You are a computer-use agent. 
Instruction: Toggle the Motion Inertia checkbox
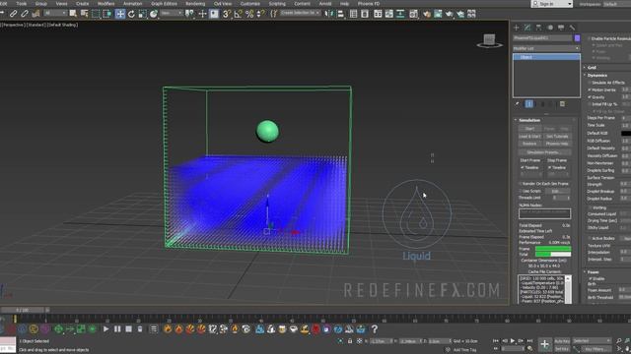(x=590, y=89)
